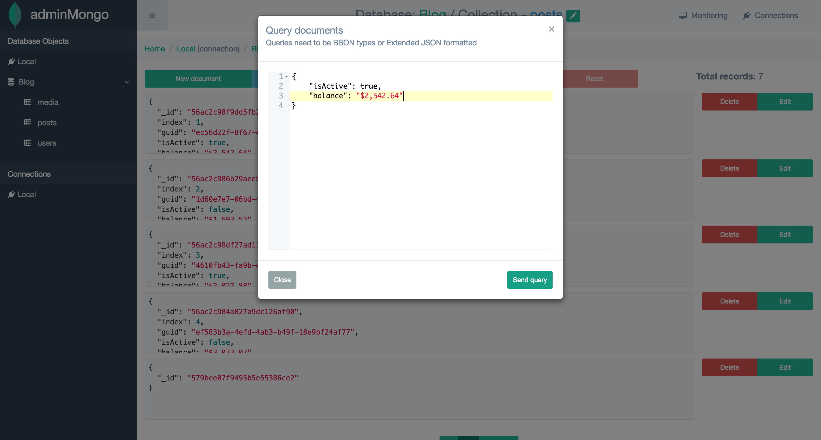Click the New document button
The width and height of the screenshot is (821, 440).
(x=198, y=79)
